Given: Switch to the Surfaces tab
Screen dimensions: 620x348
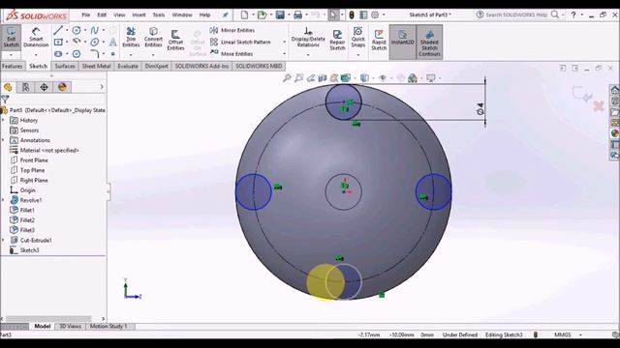Looking at the screenshot, I should (x=65, y=66).
